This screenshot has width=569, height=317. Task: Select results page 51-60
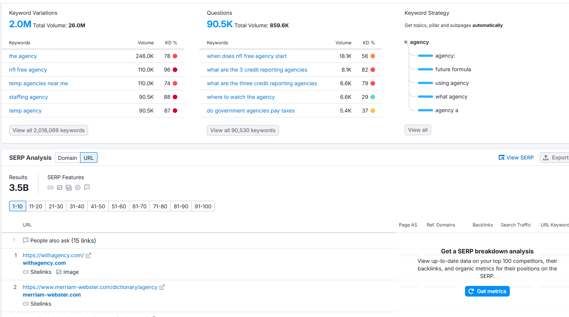pos(119,206)
